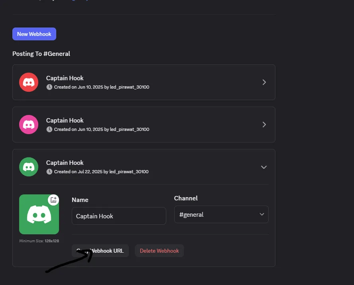Focus the Name field containing Captain Hook
The height and width of the screenshot is (285, 354).
[x=119, y=216]
